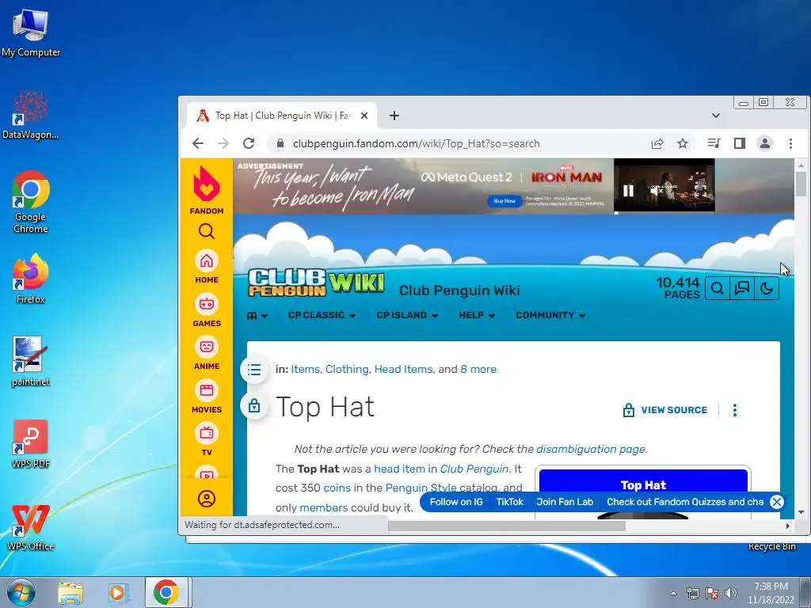
Task: Open the Head Items category link
Action: [x=403, y=369]
